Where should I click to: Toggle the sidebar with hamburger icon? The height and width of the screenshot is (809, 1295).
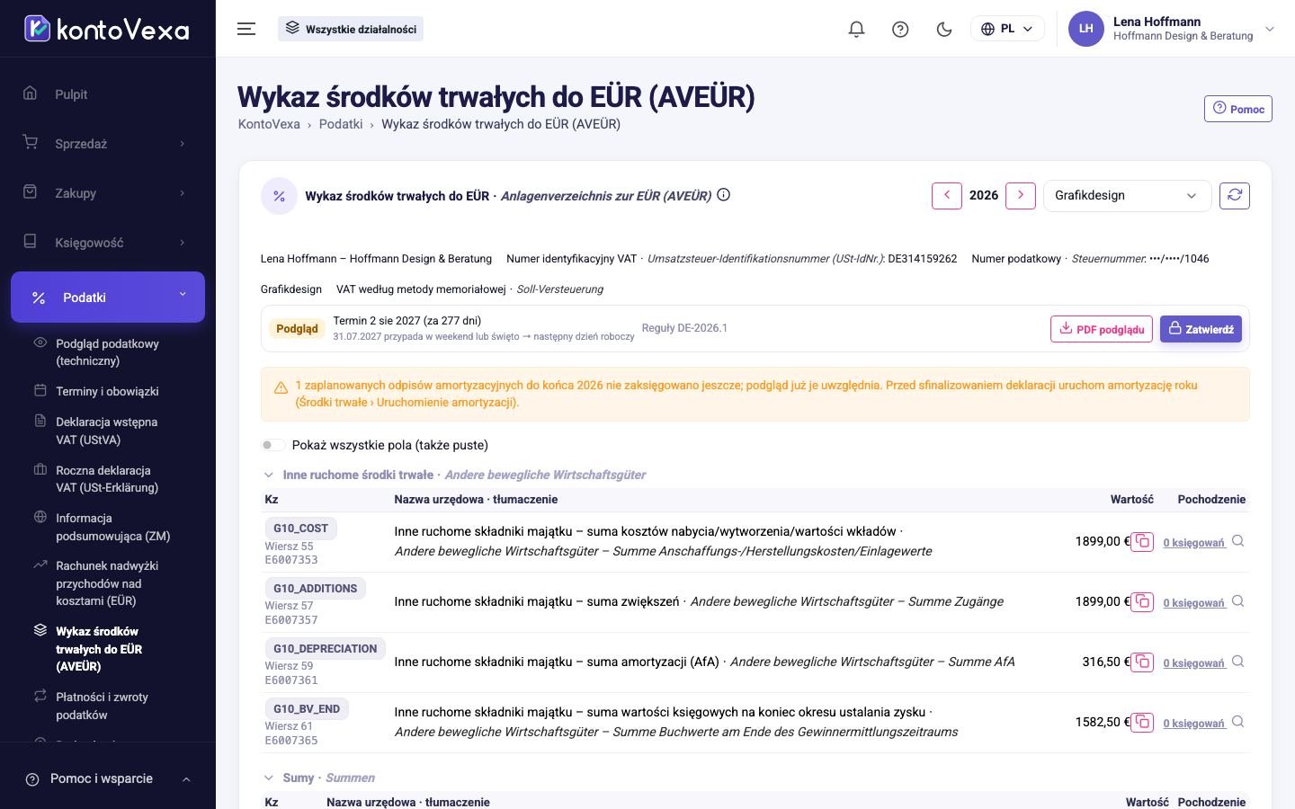(x=246, y=29)
